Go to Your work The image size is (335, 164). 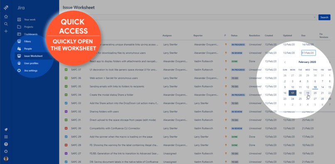30,20
